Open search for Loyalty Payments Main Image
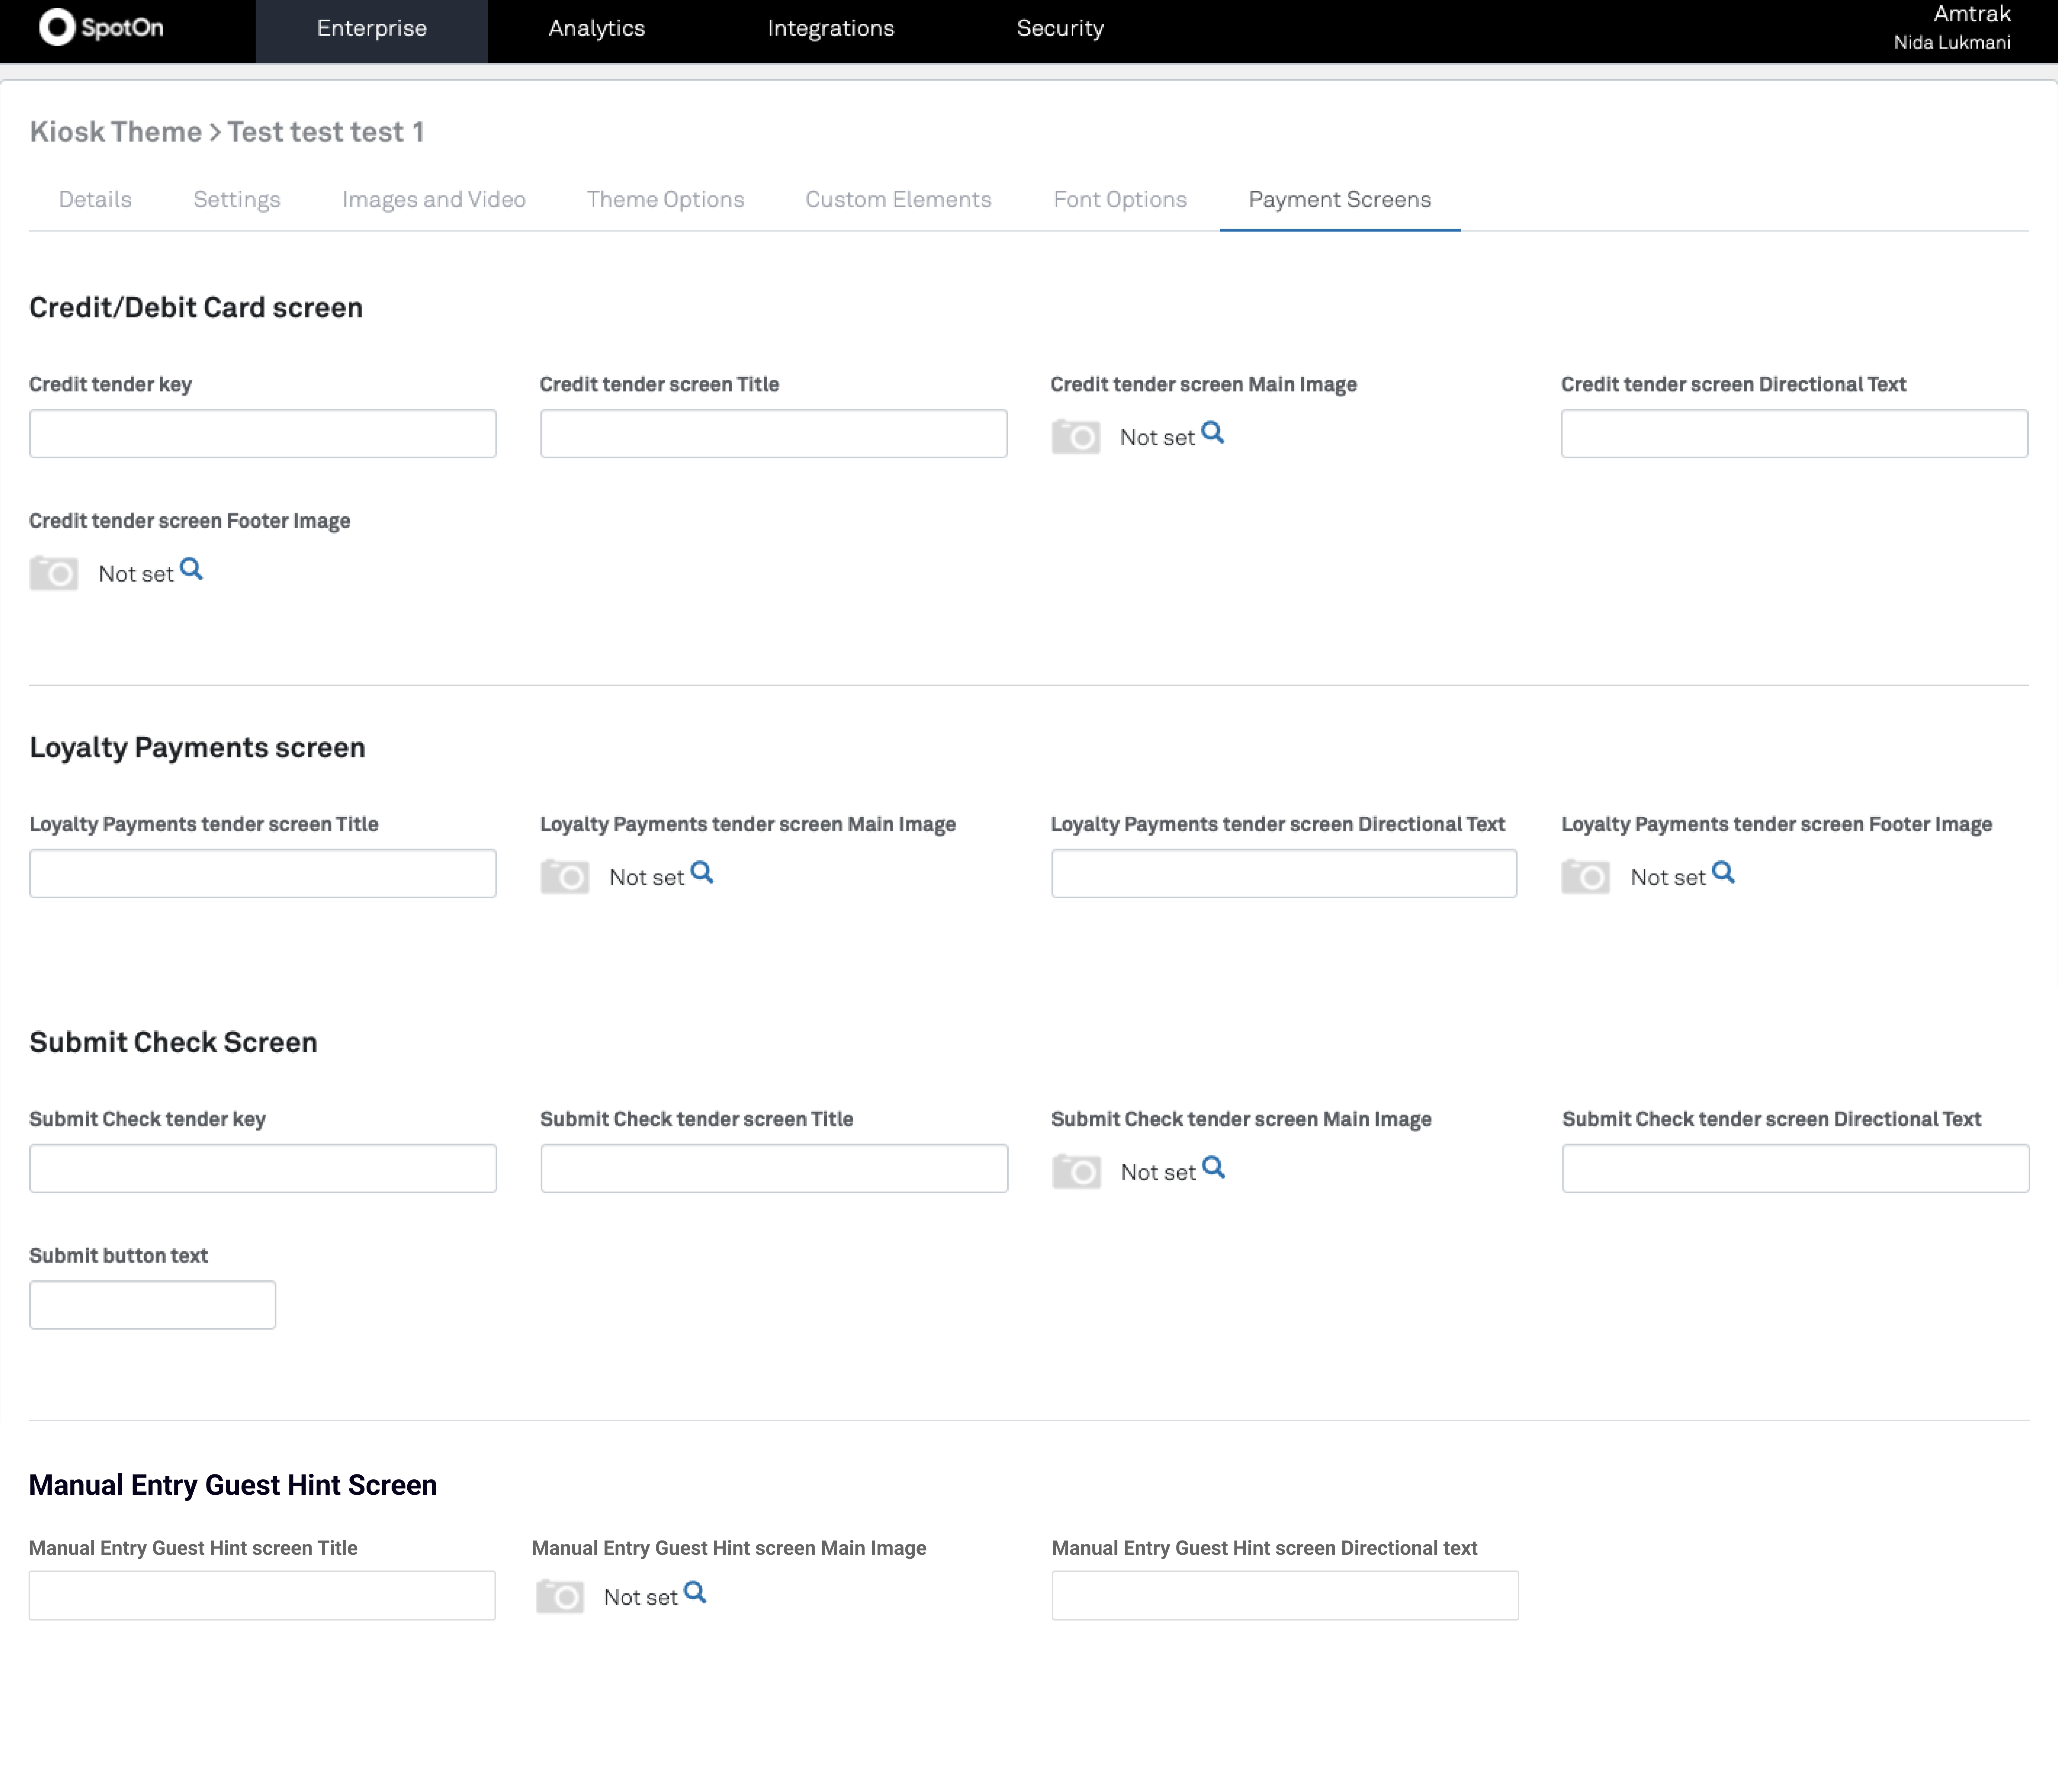Screen dimensions: 2058x1792 click(x=702, y=873)
